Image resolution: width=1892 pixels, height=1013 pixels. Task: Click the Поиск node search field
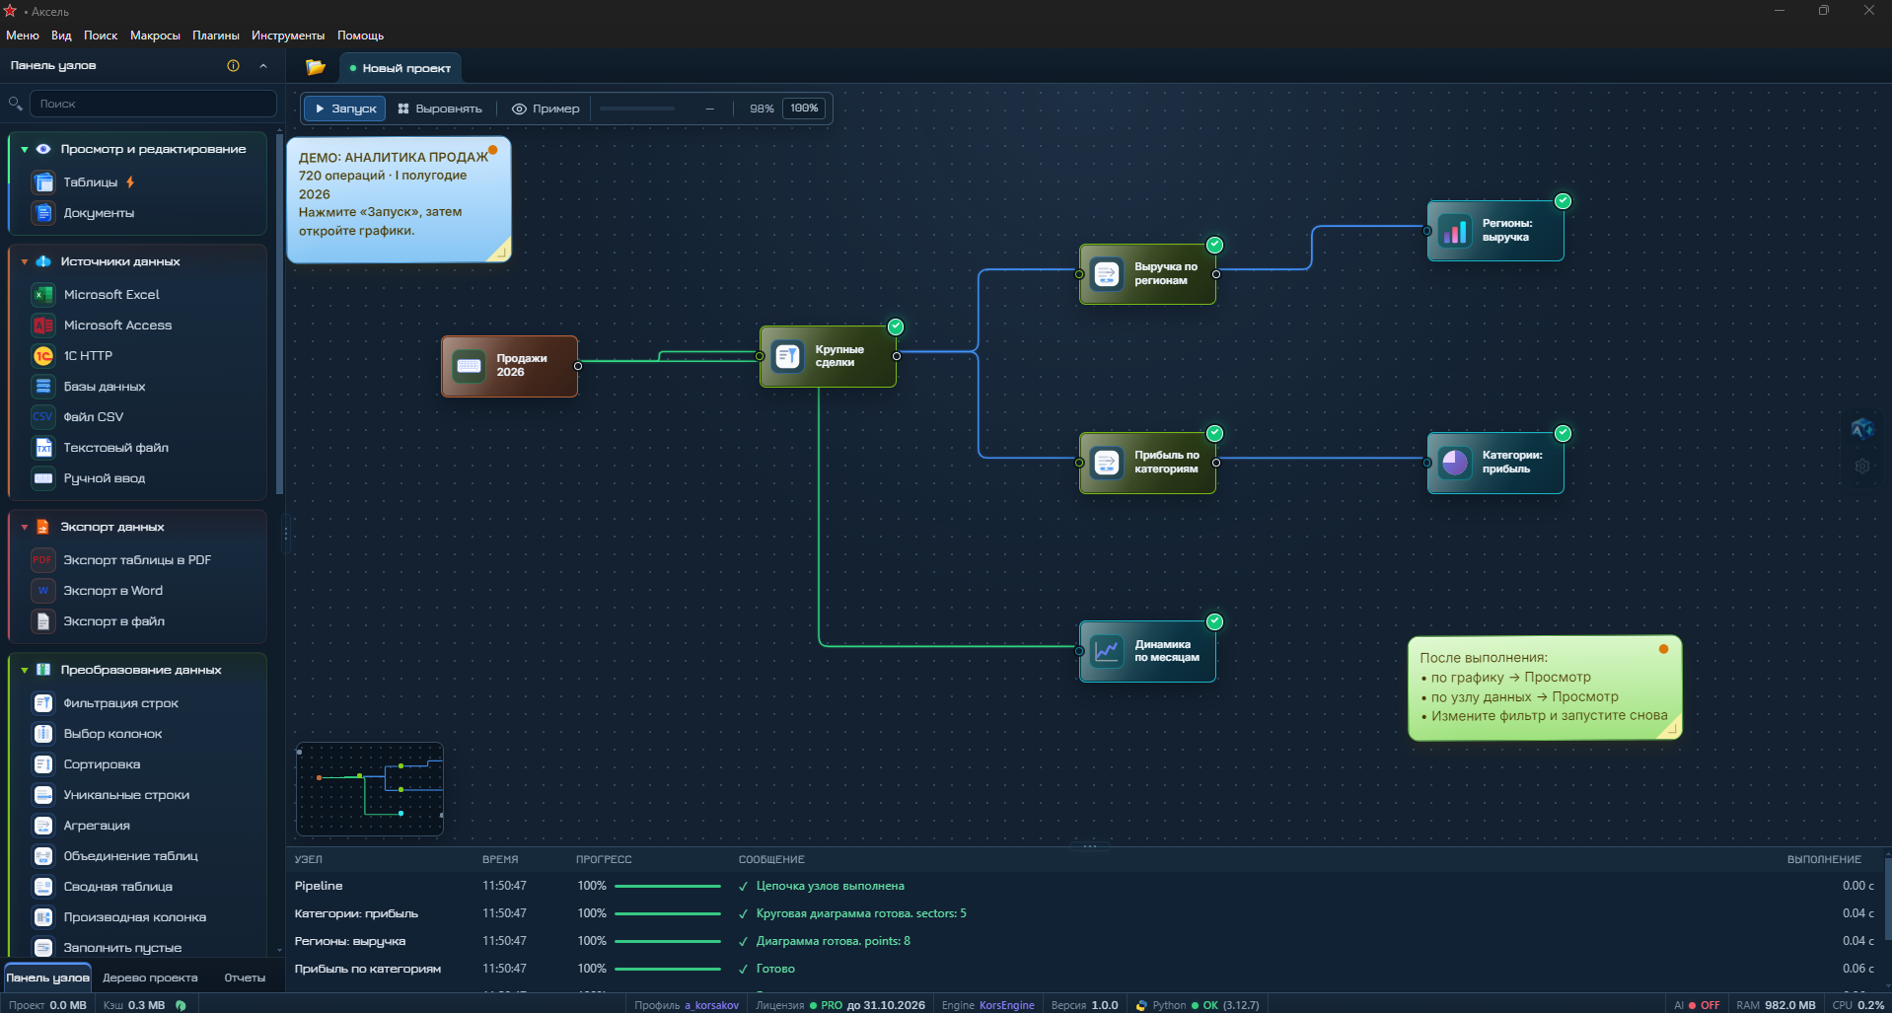pos(153,104)
